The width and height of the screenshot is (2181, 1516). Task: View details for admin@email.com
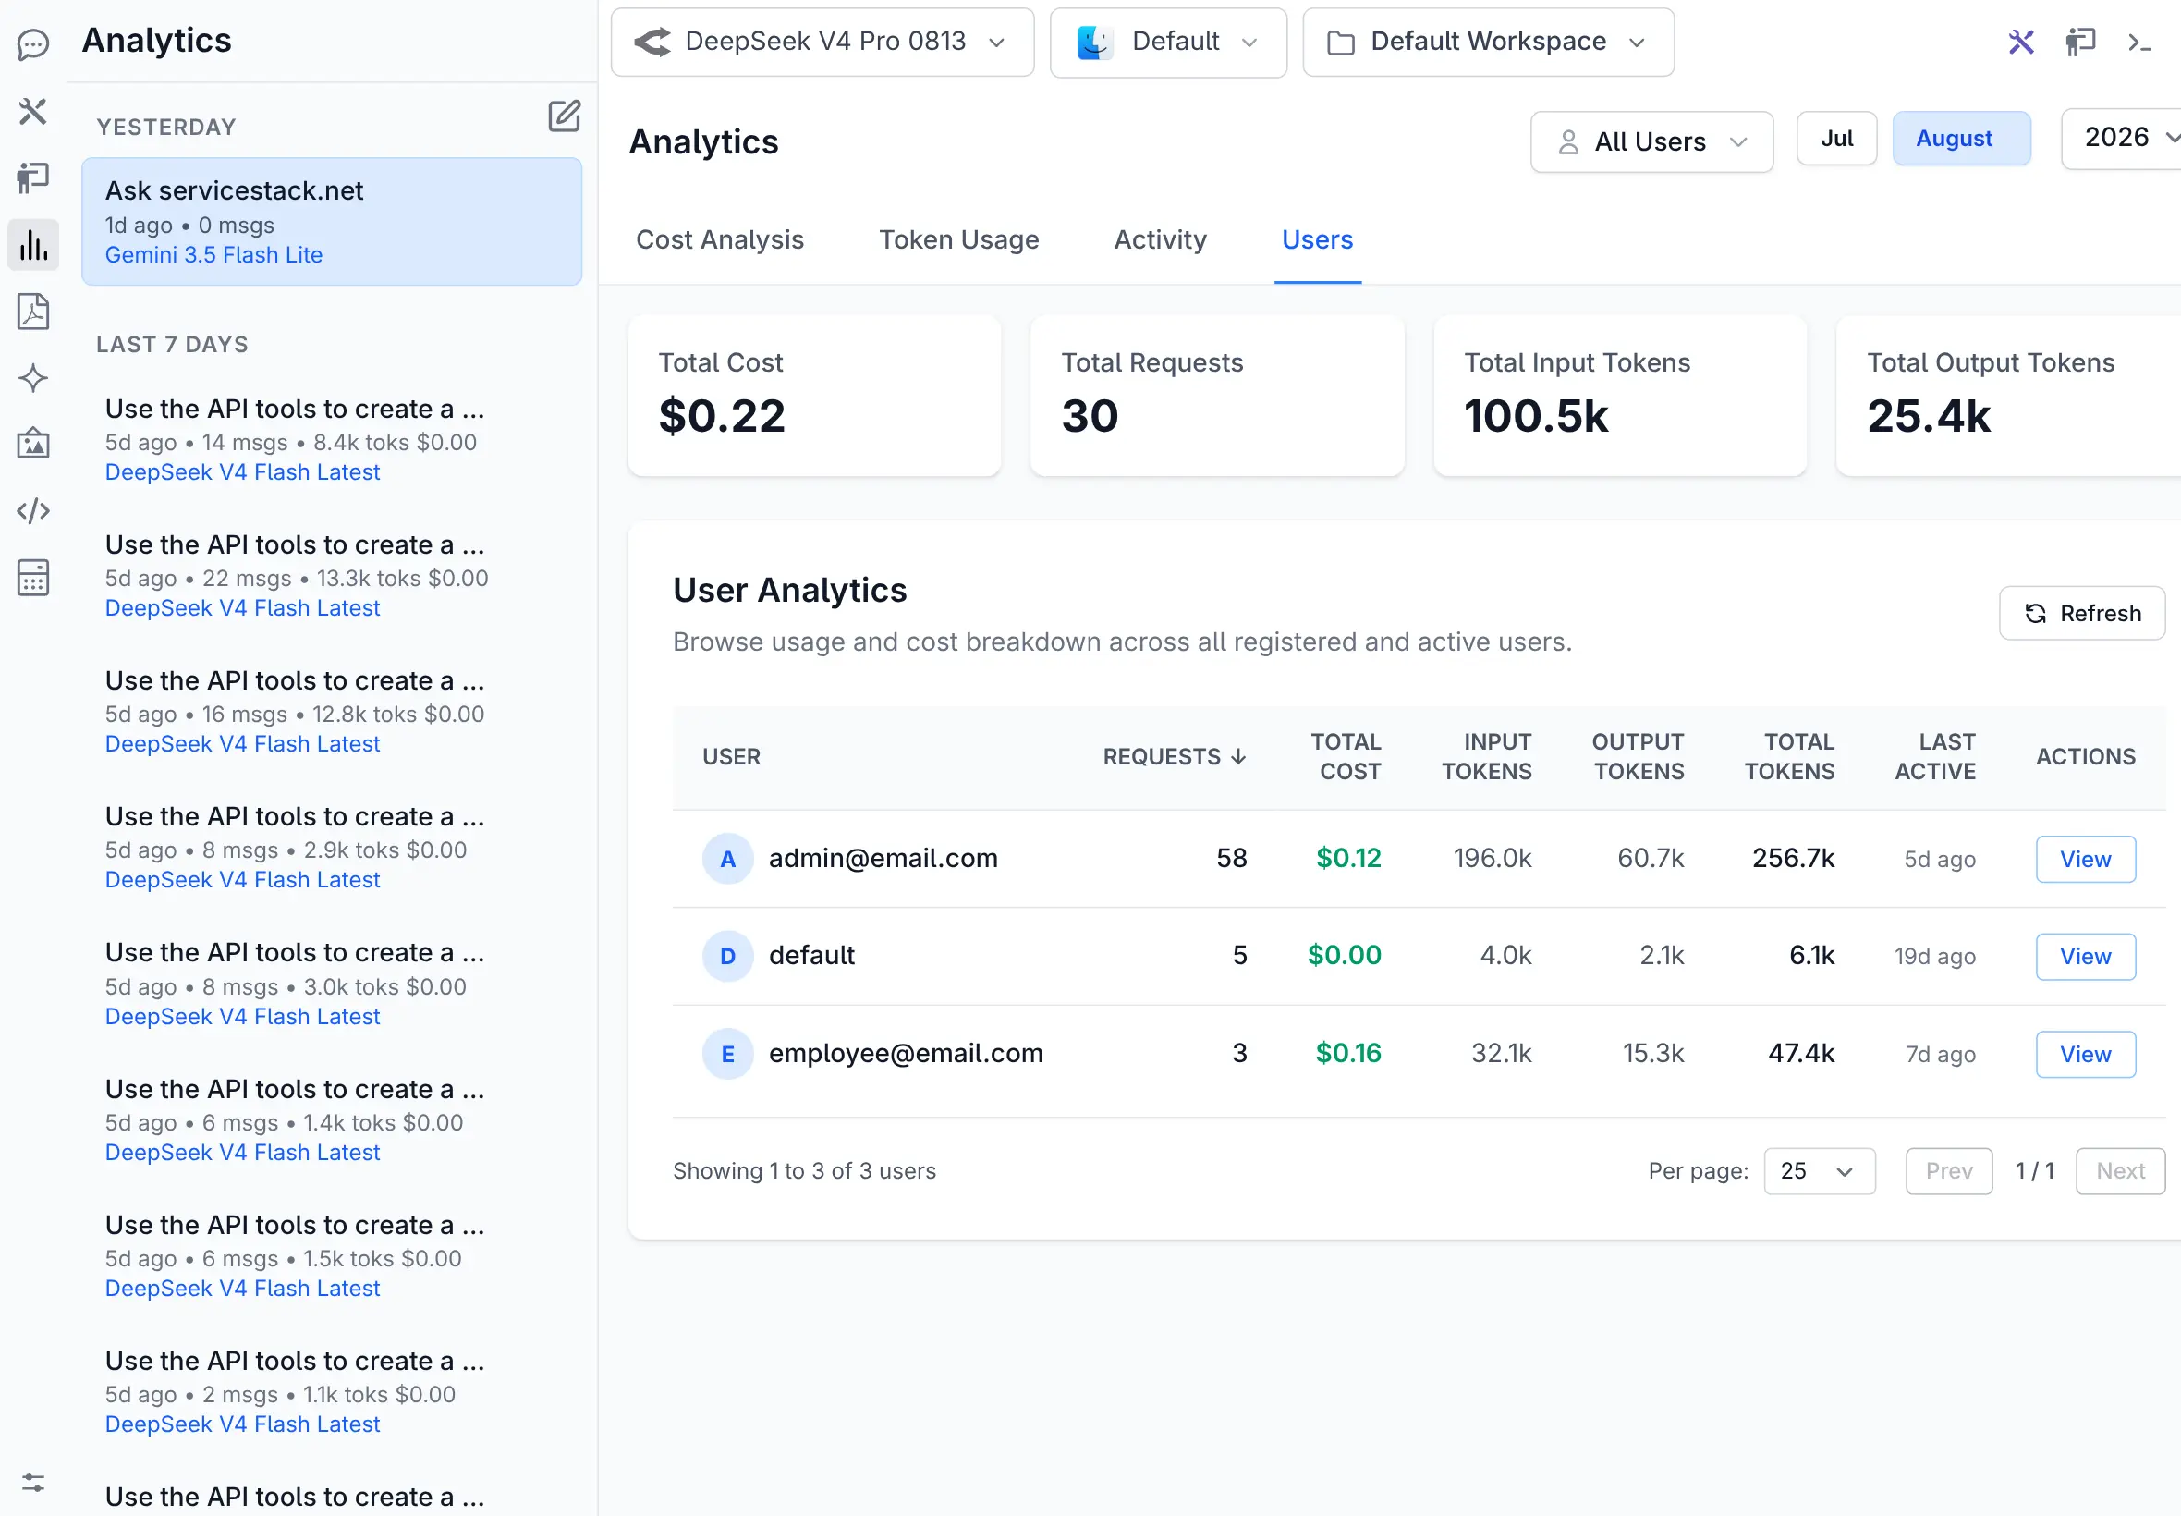(x=2085, y=860)
